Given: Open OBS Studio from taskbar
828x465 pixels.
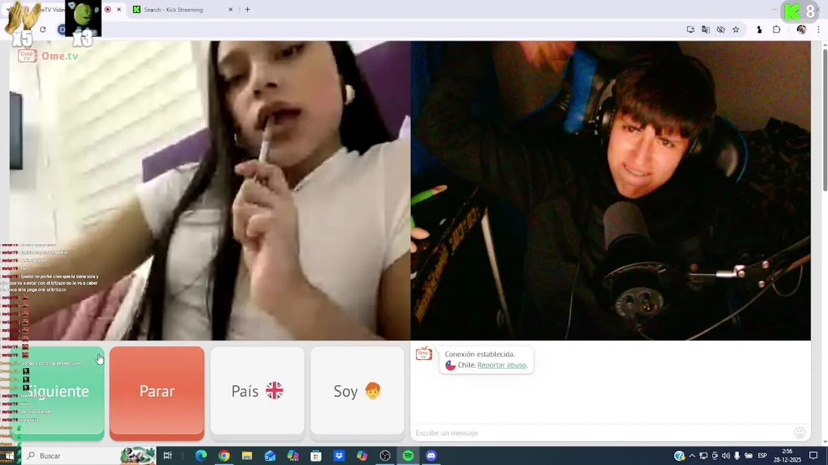Looking at the screenshot, I should tap(385, 456).
